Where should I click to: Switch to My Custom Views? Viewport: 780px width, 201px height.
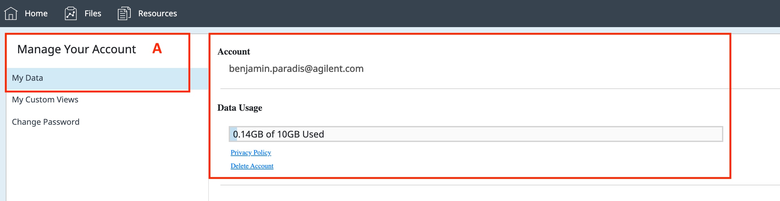(45, 100)
